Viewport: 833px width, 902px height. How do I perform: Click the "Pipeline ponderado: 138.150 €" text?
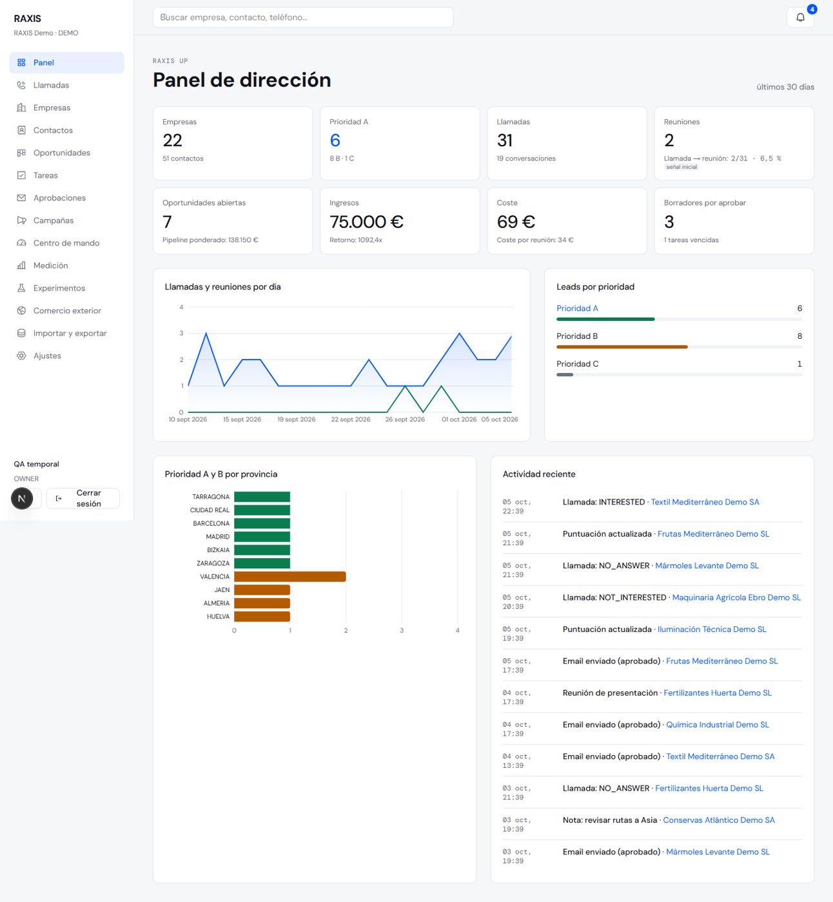[210, 240]
